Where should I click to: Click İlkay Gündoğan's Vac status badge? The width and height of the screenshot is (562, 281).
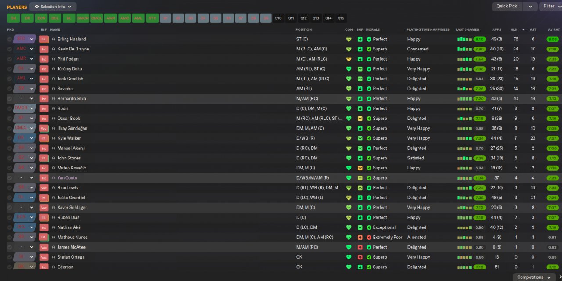tap(43, 128)
